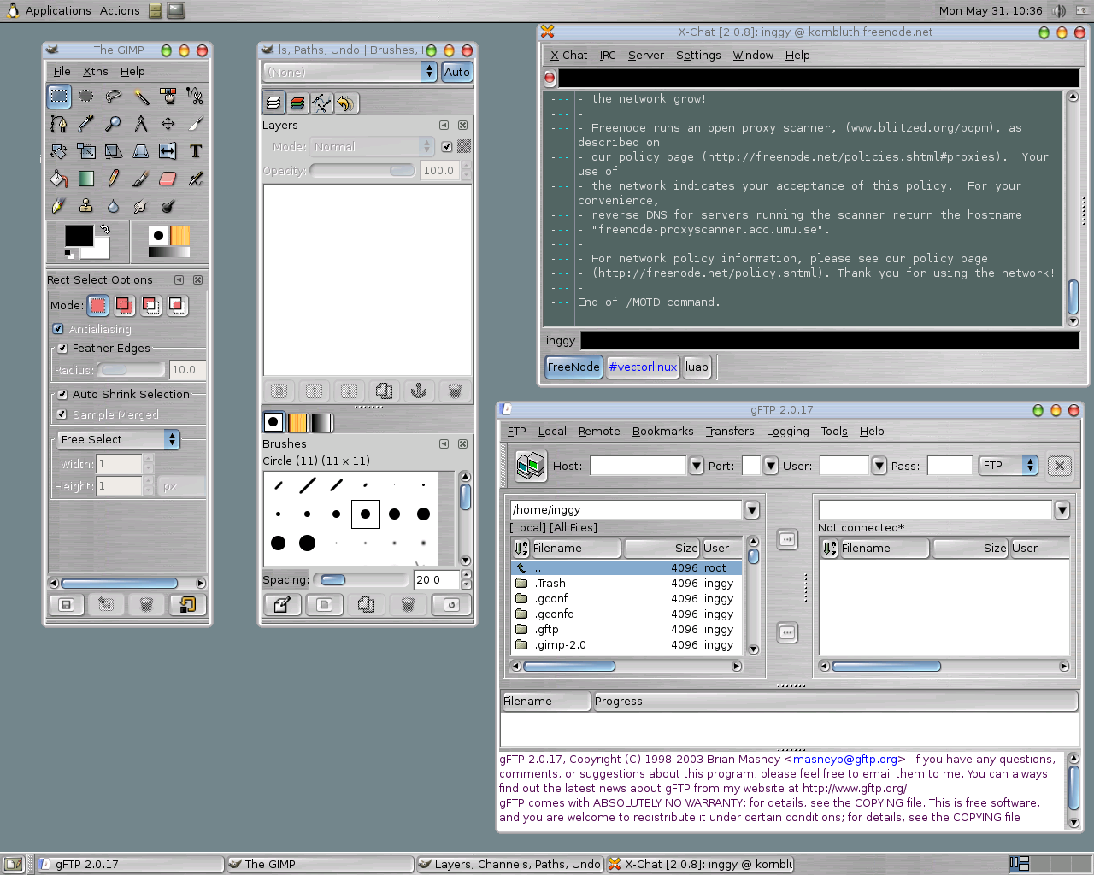Screen dimensions: 1094x875
Task: Click the anchor layer button in Layers dialog
Action: point(419,391)
